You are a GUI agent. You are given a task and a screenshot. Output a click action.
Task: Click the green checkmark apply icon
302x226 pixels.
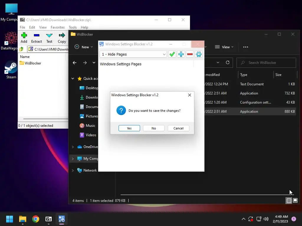[x=172, y=54]
